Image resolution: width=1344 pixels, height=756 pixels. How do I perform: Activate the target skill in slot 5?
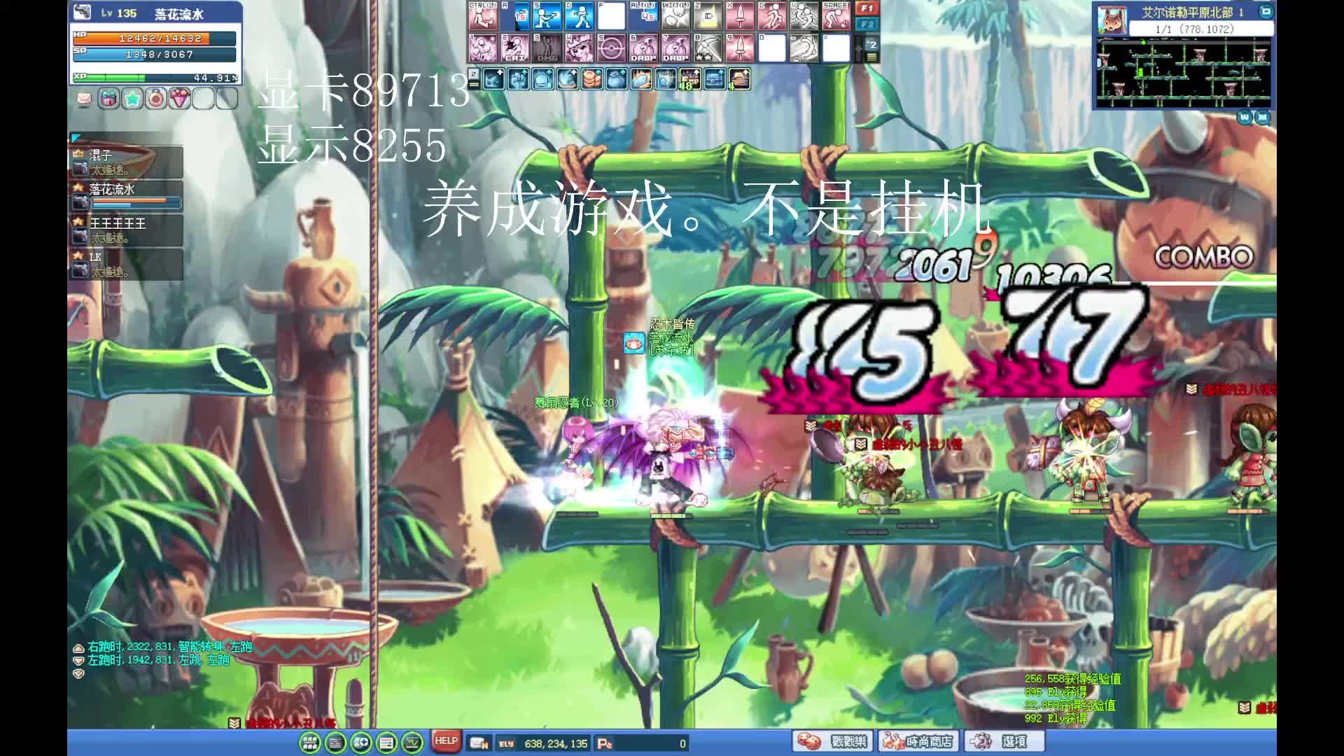pos(611,48)
